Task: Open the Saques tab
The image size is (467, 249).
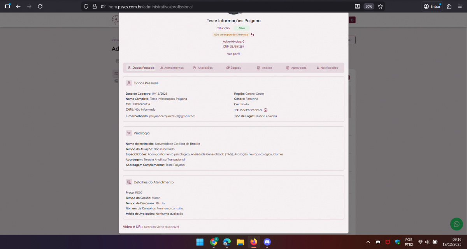Action: [x=233, y=68]
